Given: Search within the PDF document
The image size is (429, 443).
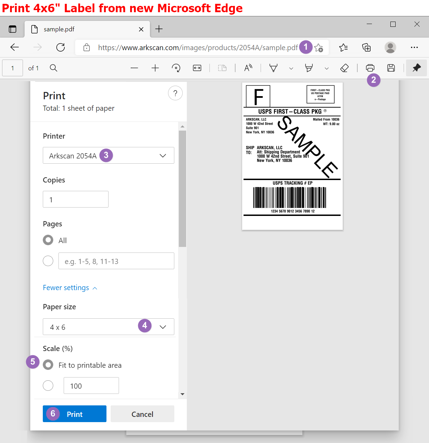Looking at the screenshot, I should (x=54, y=68).
